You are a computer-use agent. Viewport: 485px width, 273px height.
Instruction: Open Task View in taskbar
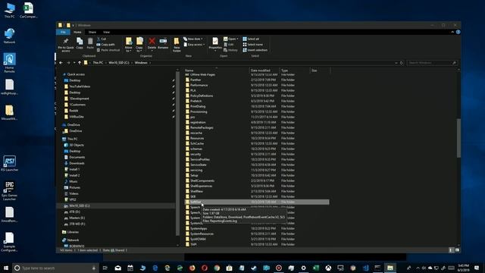click(x=105, y=268)
